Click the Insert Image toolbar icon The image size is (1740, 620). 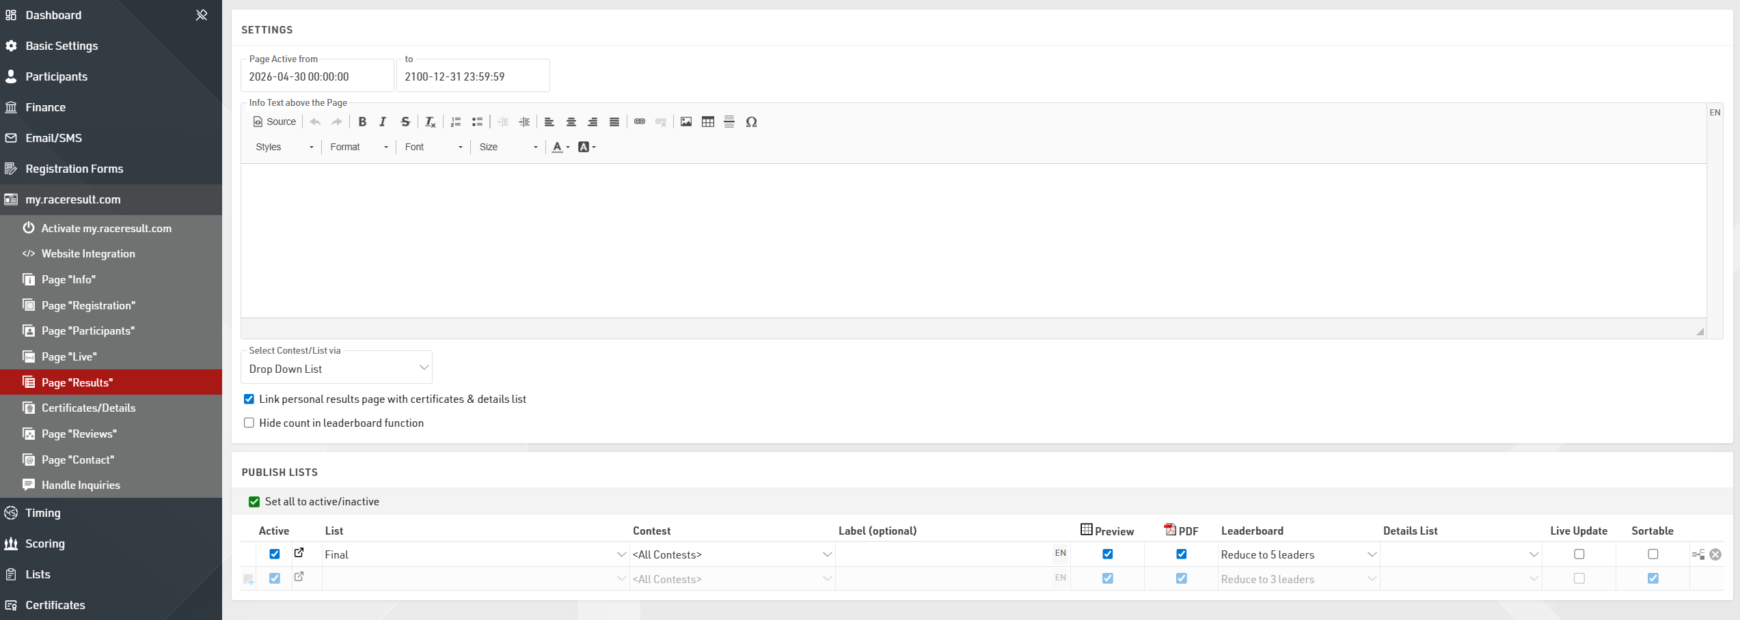pos(686,122)
